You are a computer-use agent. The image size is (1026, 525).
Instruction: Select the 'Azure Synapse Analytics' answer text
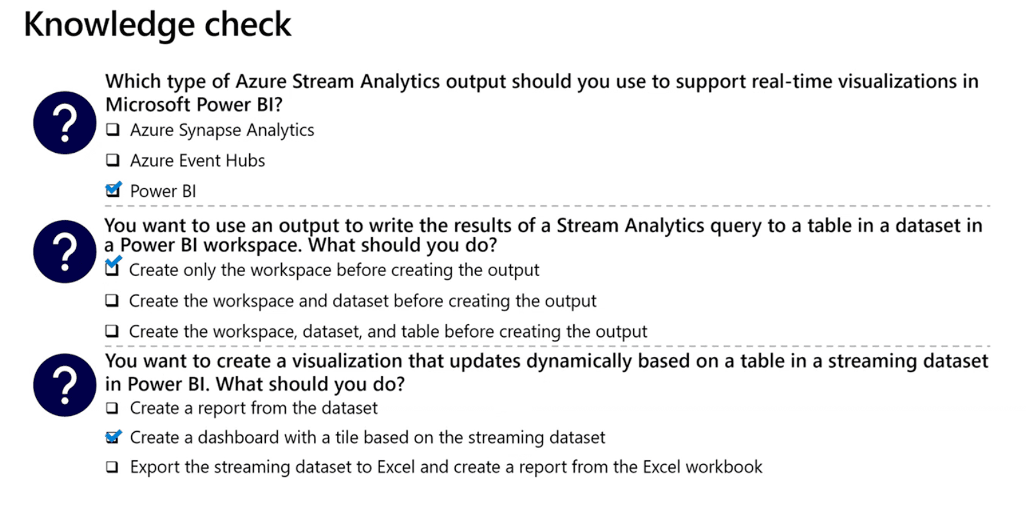(x=222, y=130)
